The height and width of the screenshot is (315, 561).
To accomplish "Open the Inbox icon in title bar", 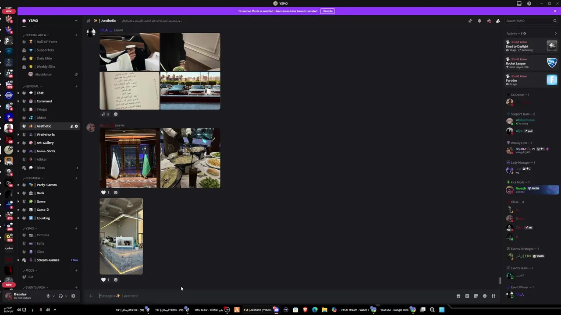I will pos(519,3).
